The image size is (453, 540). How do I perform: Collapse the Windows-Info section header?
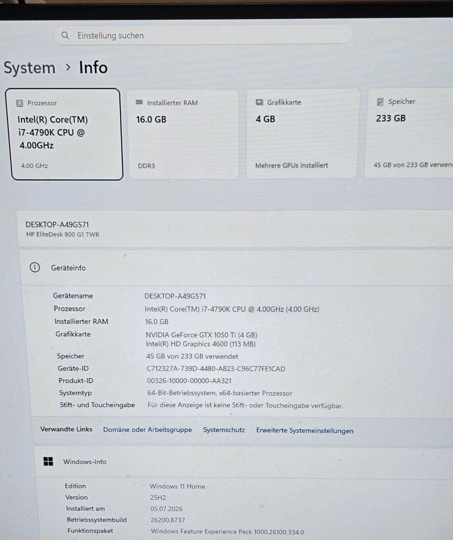click(244, 462)
